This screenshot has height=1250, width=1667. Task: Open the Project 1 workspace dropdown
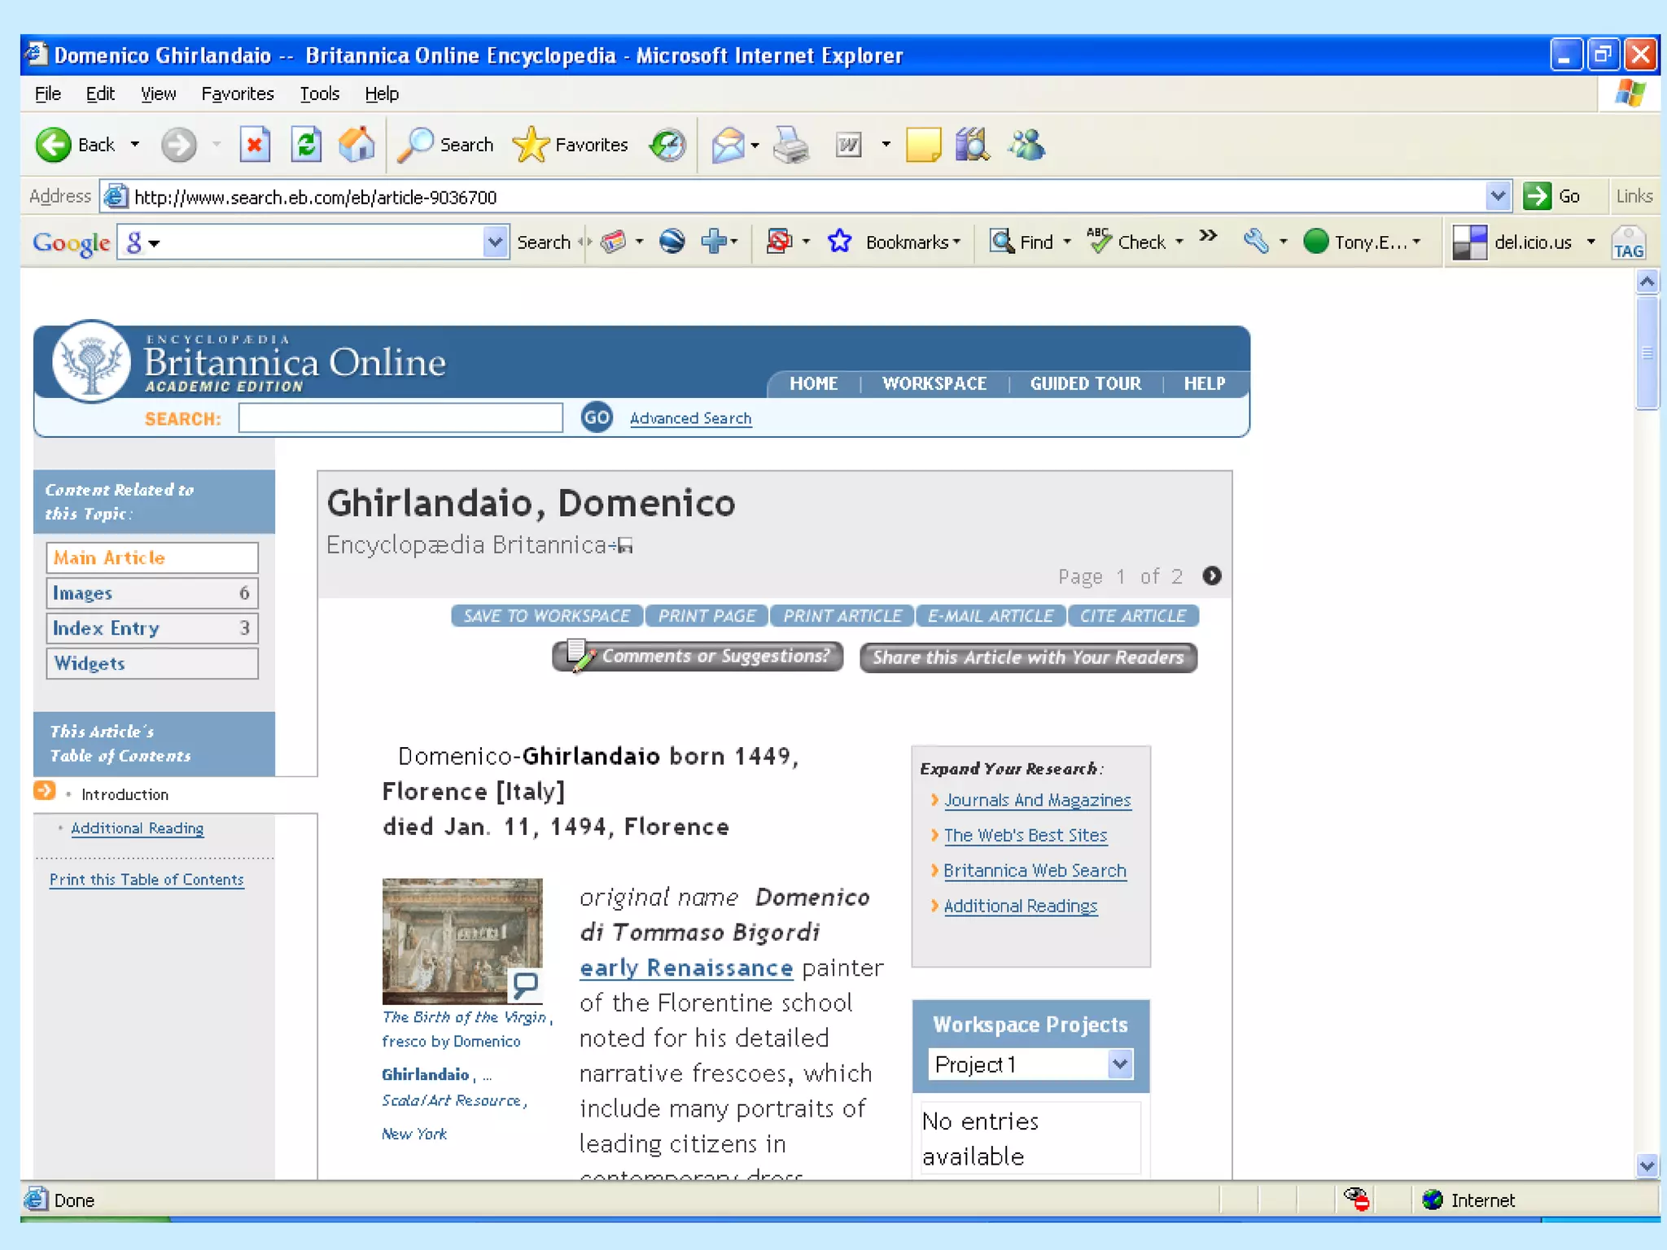tap(1120, 1064)
